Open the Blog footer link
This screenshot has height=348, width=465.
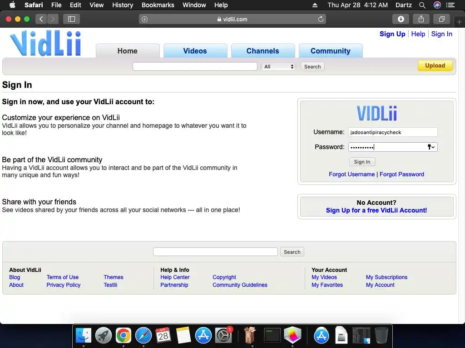coord(15,277)
